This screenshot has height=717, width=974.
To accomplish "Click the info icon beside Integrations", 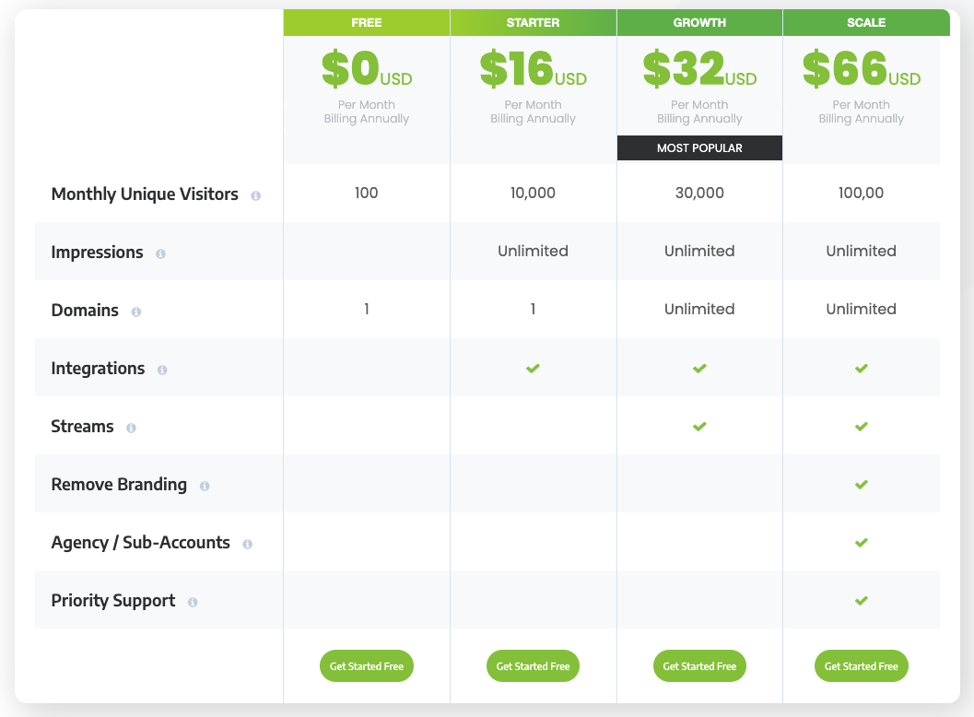I will click(x=162, y=370).
